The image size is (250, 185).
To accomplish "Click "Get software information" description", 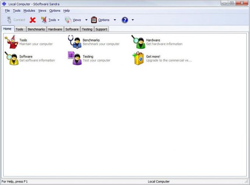I will 37,60.
